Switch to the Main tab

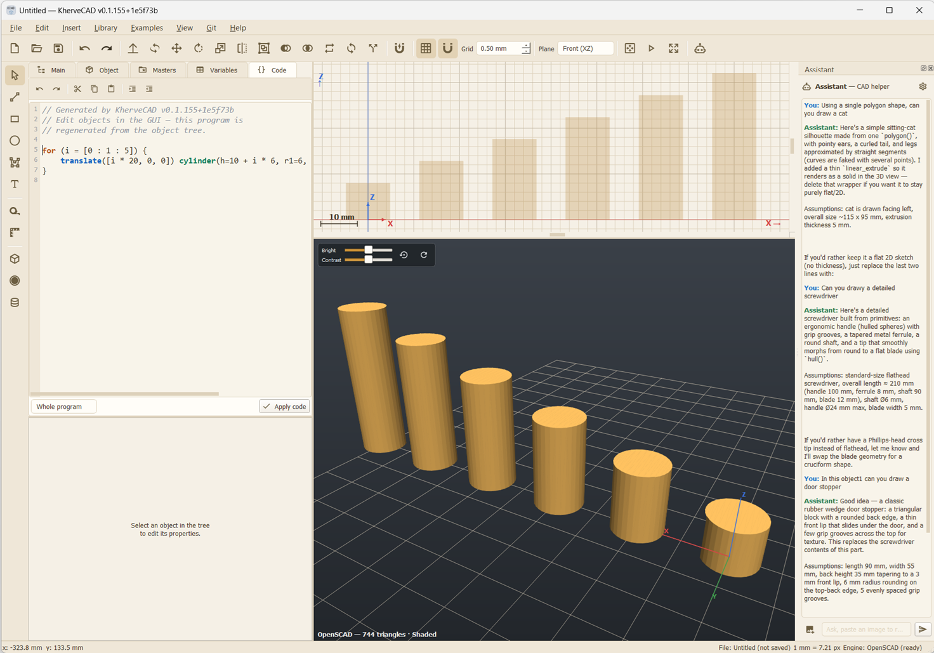coord(52,70)
